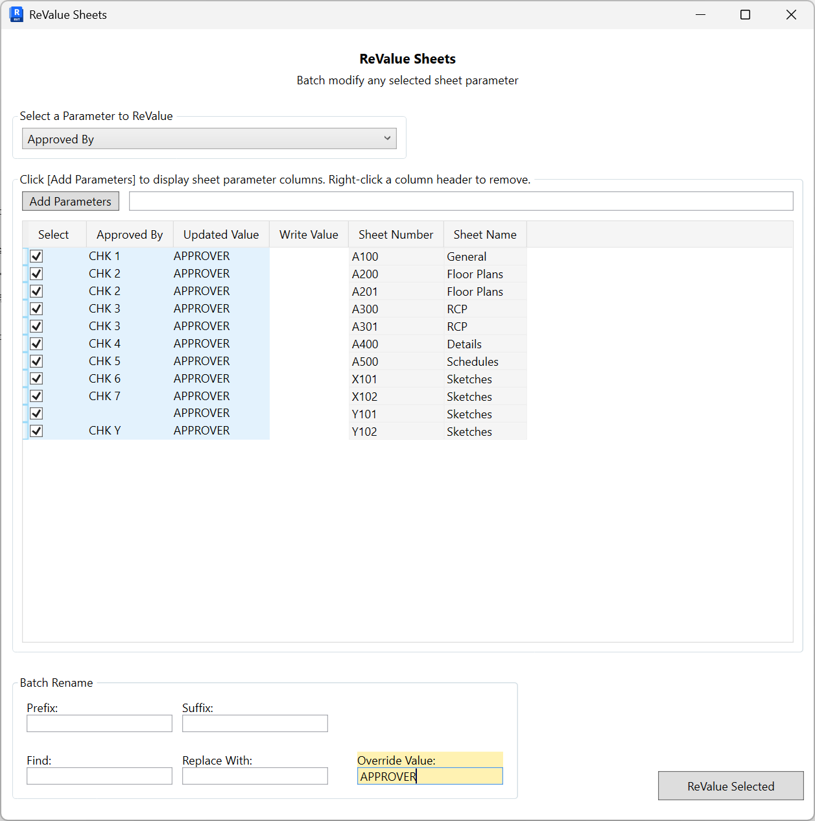
Task: Click the text box beside Add Parameters
Action: pyautogui.click(x=461, y=201)
